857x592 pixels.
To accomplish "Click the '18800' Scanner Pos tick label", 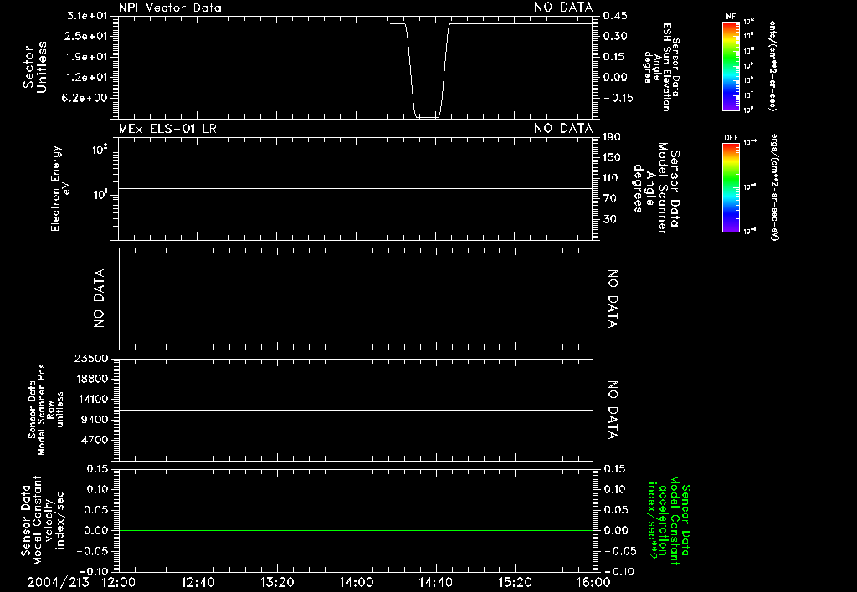I will 91,379.
